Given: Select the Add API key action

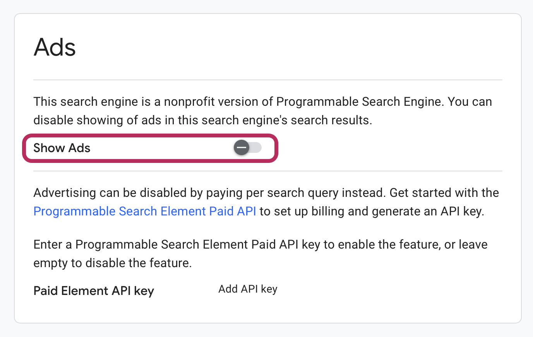Looking at the screenshot, I should 247,289.
